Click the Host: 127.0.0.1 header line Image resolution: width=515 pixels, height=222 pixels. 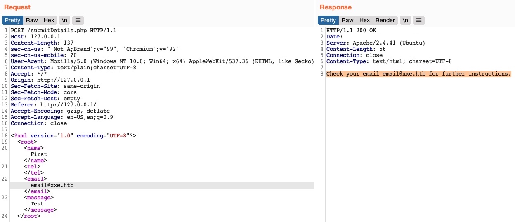click(x=35, y=37)
